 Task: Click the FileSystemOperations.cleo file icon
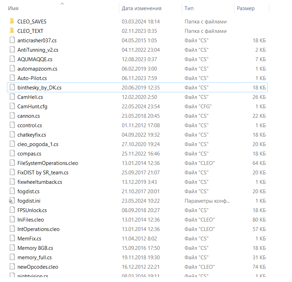click(x=12, y=163)
